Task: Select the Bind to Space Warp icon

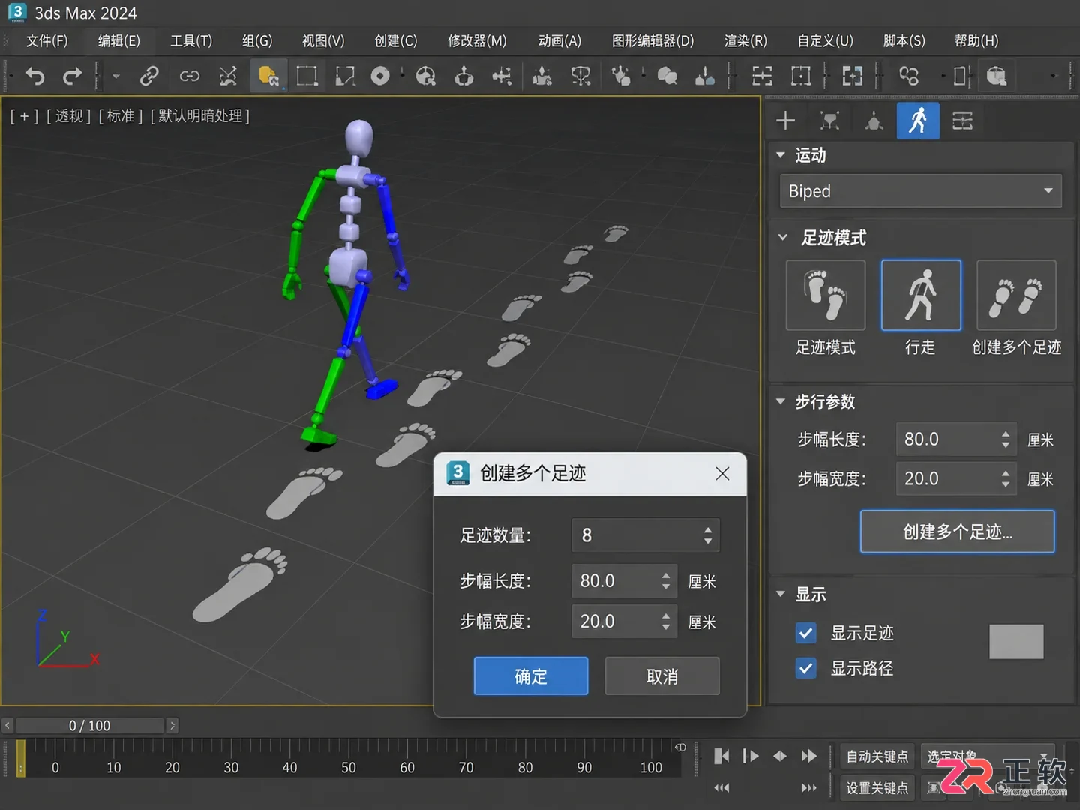Action: (228, 76)
